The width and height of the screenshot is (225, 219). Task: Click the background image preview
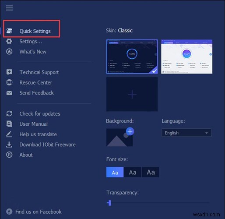[x=120, y=138]
